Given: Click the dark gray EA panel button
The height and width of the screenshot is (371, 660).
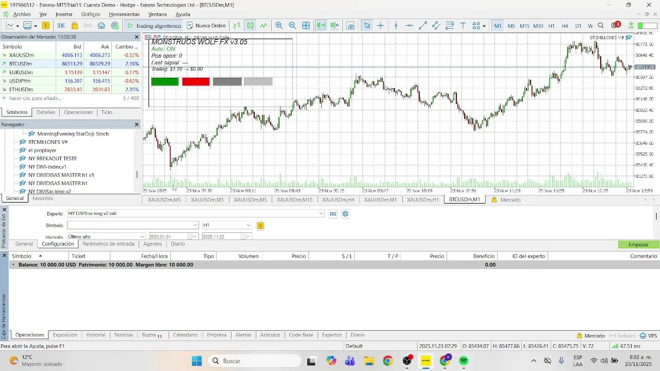Looking at the screenshot, I should pos(227,81).
